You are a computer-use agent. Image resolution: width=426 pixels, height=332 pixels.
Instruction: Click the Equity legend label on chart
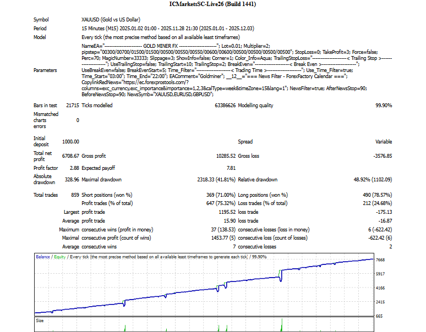[x=62, y=256]
